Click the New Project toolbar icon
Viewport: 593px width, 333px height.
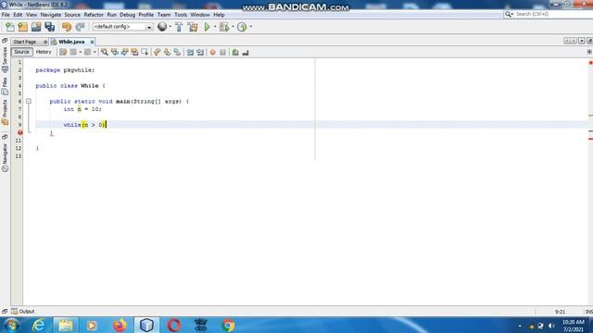pos(22,27)
